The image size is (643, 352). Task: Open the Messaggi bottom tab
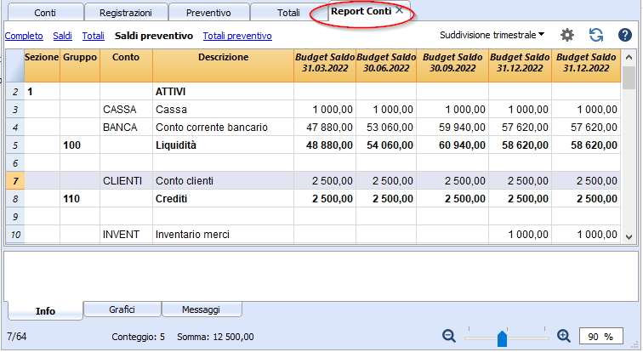click(201, 309)
